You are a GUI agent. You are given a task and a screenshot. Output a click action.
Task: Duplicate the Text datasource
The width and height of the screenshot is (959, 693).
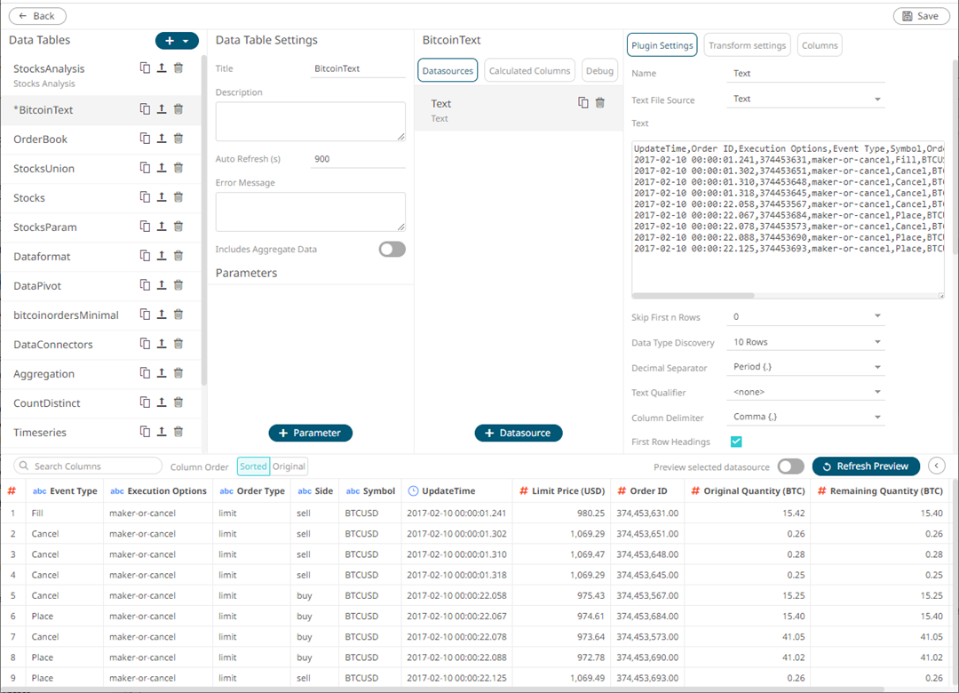(583, 102)
